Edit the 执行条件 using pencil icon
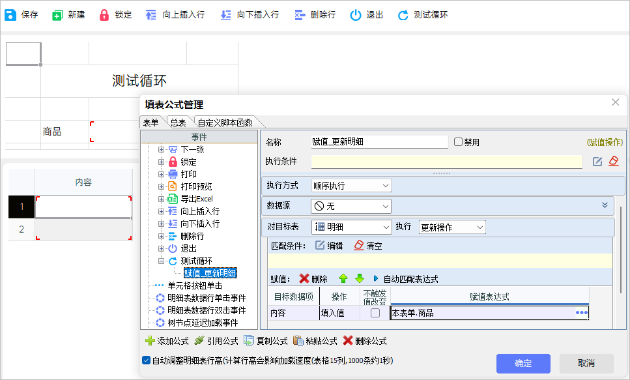Viewport: 630px width, 380px height. pyautogui.click(x=597, y=162)
